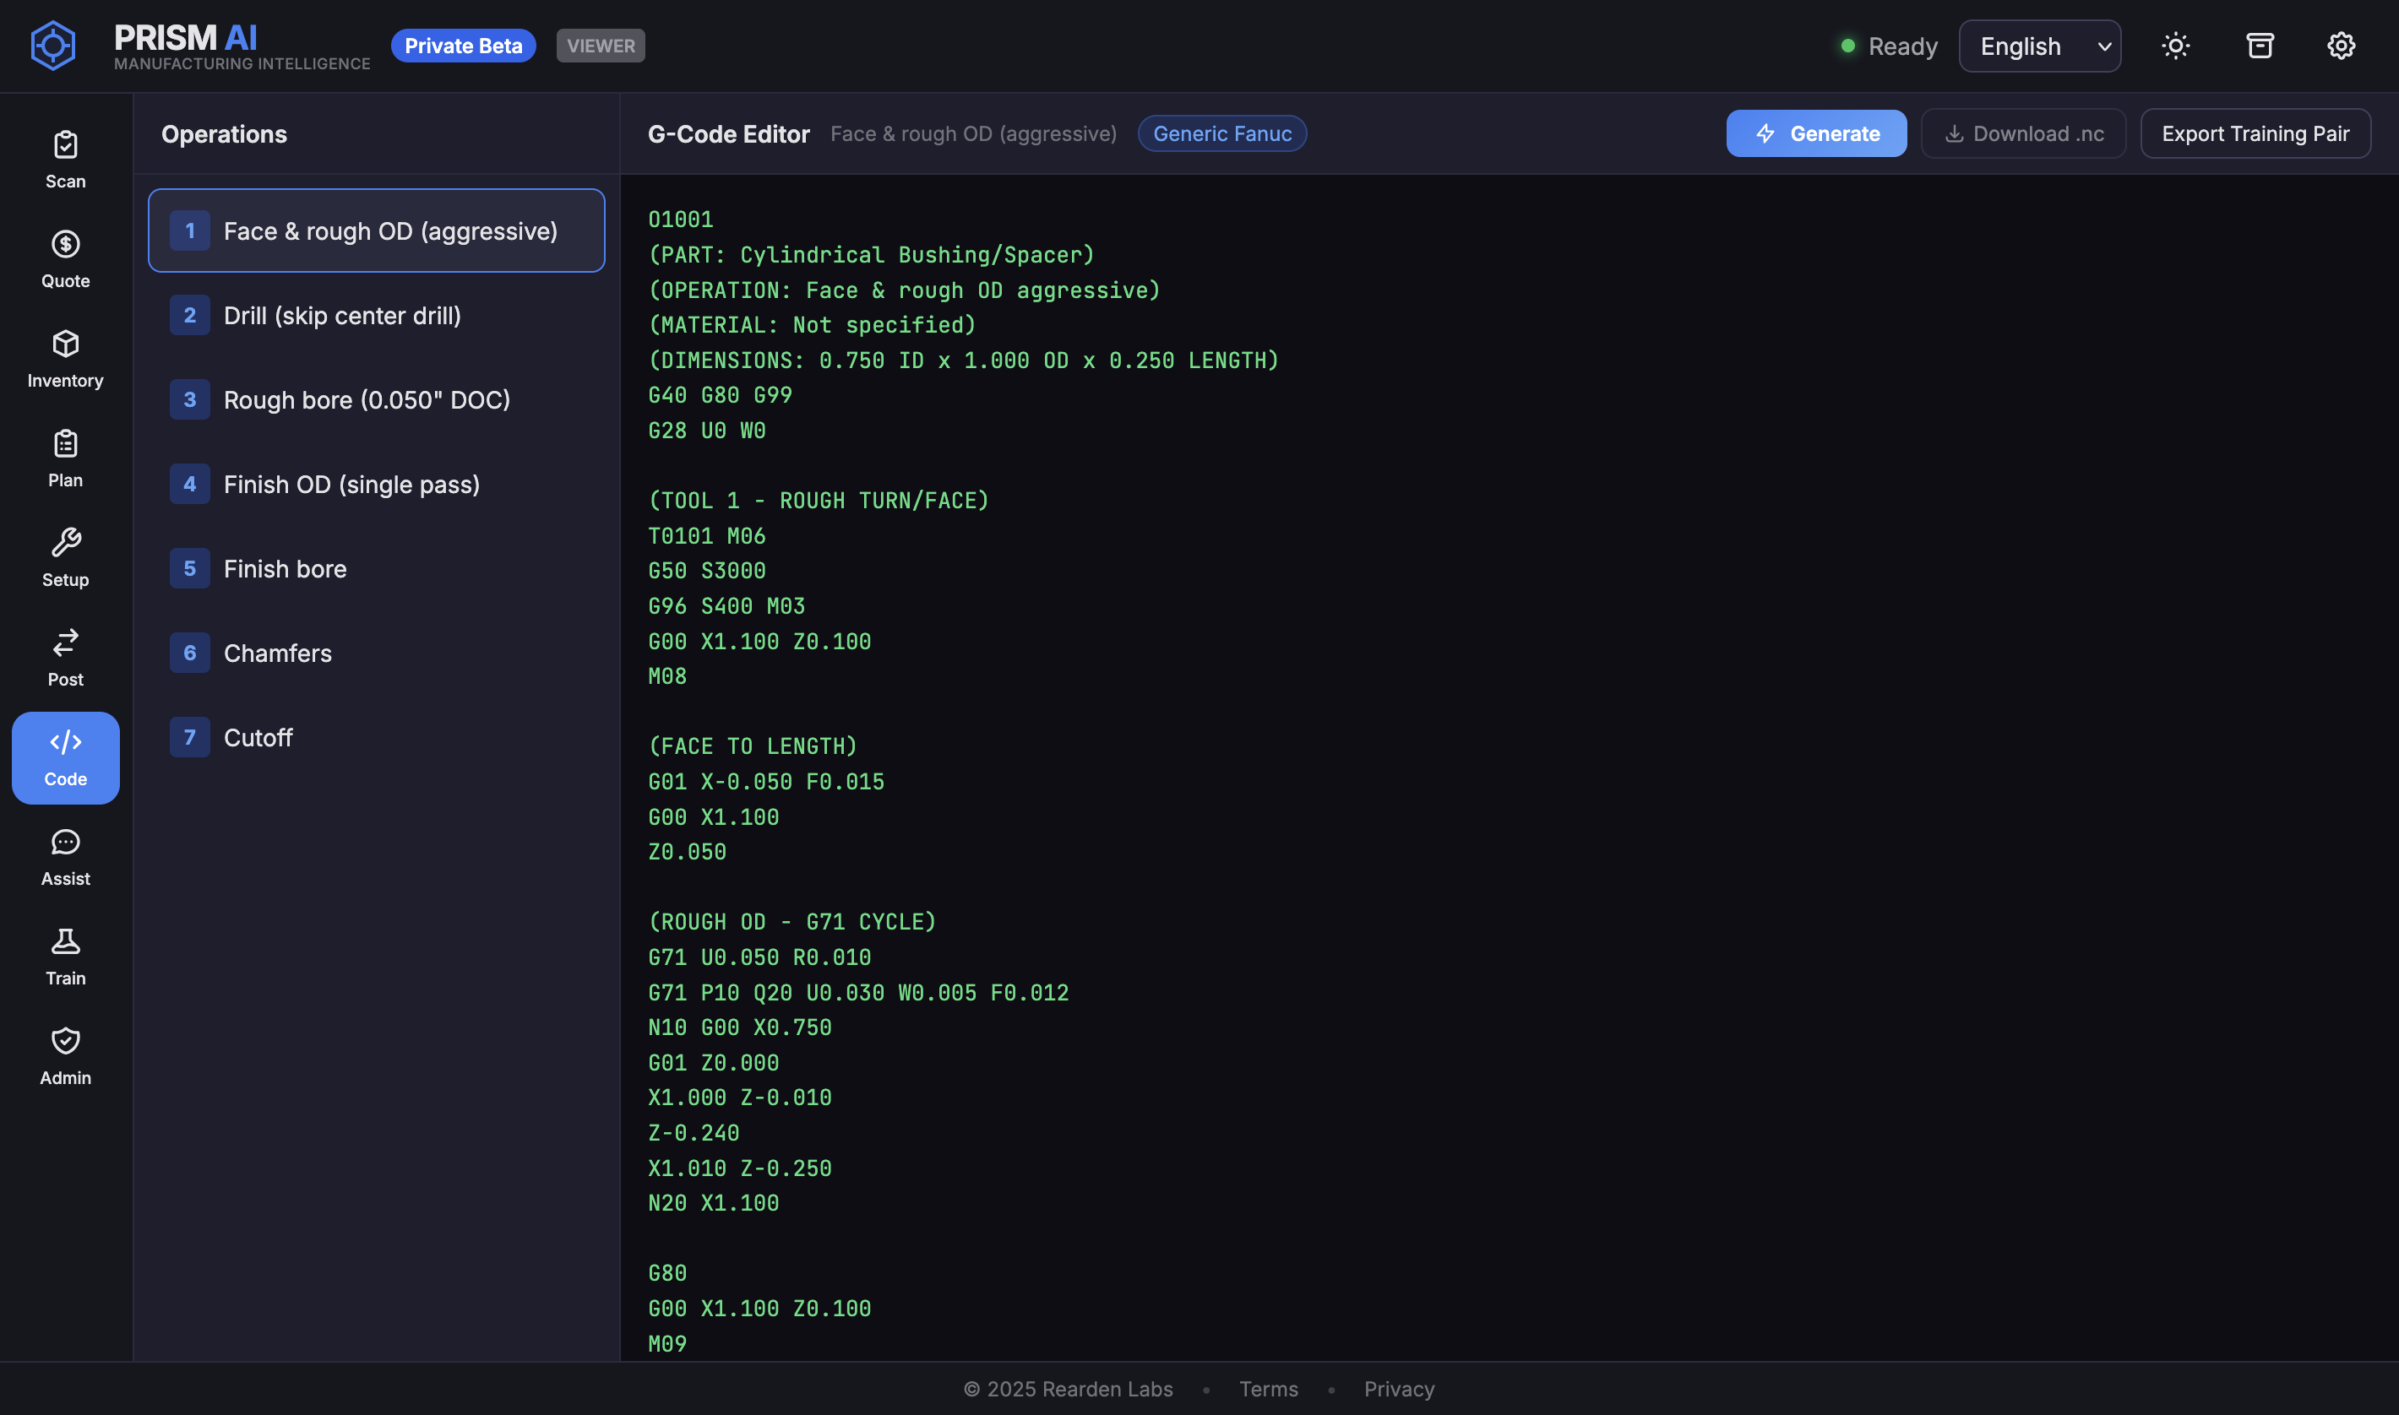Click the Generate button
The image size is (2399, 1415).
click(1815, 133)
